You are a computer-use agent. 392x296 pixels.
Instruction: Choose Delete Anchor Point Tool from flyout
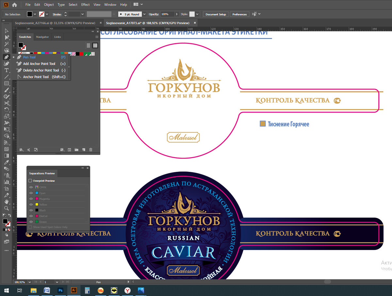(x=41, y=70)
